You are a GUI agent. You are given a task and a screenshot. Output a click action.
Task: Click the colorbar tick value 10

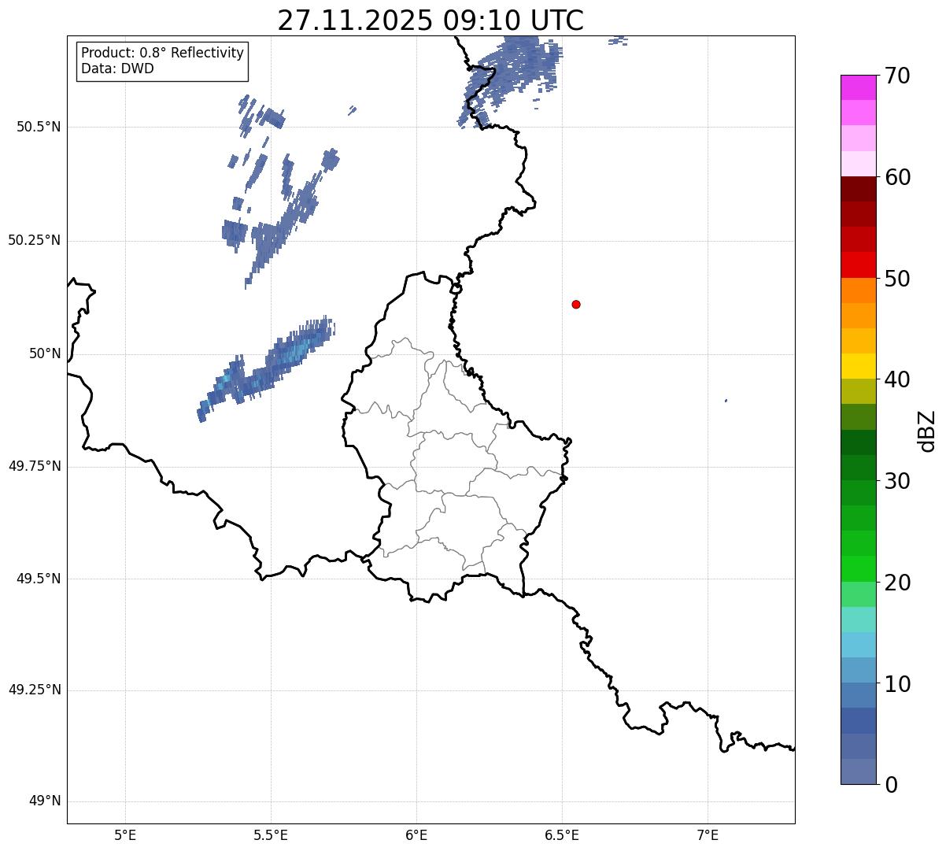[897, 684]
